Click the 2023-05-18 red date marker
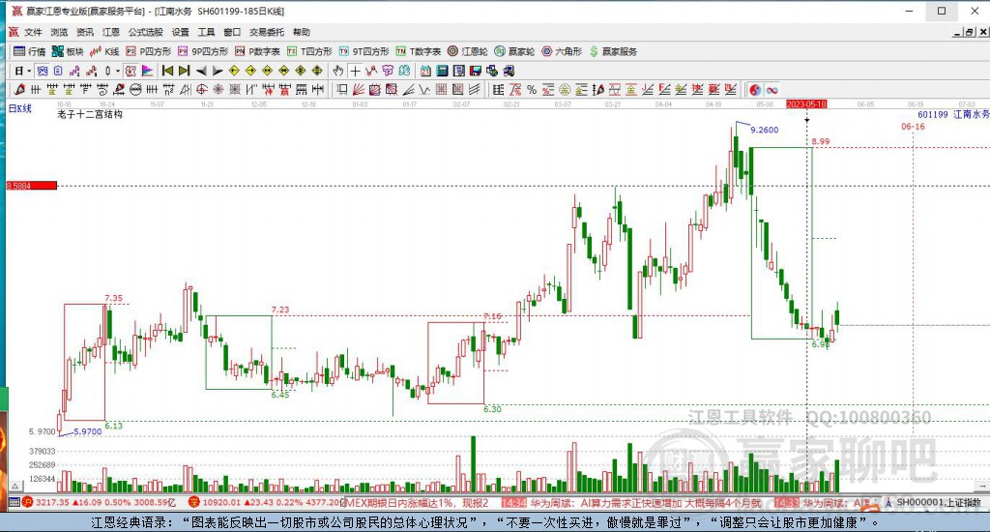The width and height of the screenshot is (990, 532). click(806, 103)
